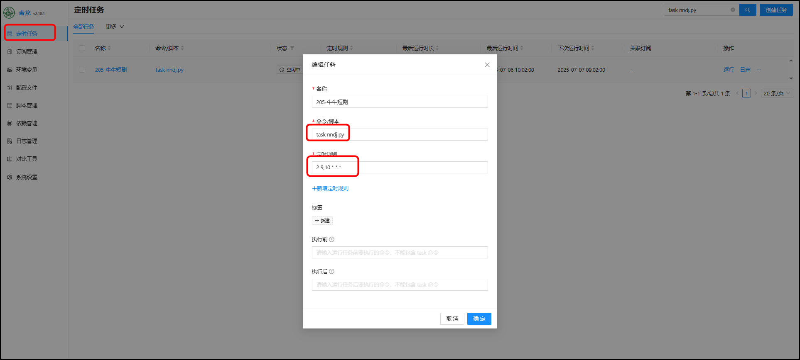Click the 脚本管理 sidebar icon
Viewport: 800px width, 360px height.
pos(10,105)
